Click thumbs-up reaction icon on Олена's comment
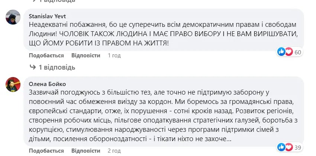 pyautogui.click(x=281, y=147)
